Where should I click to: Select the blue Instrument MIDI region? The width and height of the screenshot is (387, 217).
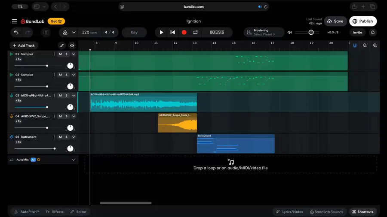pos(236,144)
